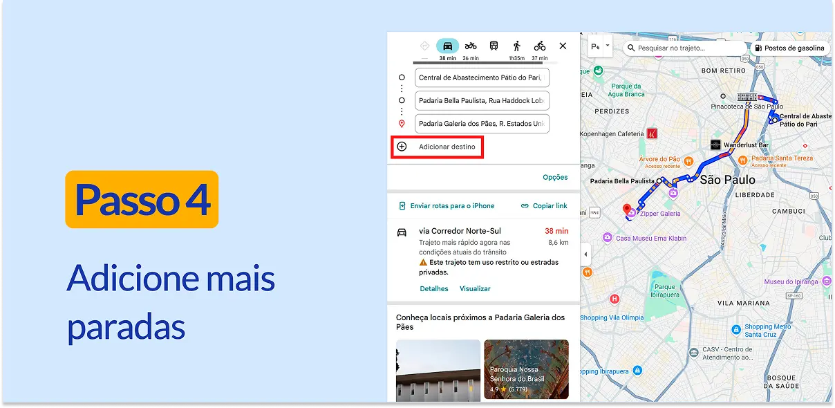Click the greyed start navigation icon before the car
Image resolution: width=835 pixels, height=408 pixels.
(424, 46)
